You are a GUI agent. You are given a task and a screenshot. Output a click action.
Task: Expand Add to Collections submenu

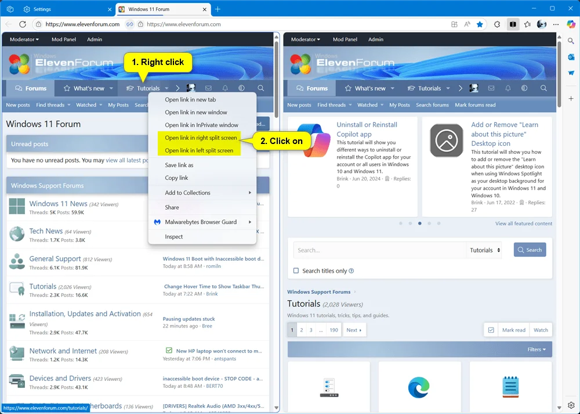202,193
